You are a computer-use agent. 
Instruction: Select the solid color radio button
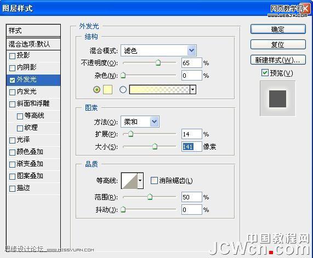coord(97,90)
